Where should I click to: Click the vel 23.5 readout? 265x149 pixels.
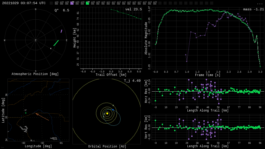point(133,9)
